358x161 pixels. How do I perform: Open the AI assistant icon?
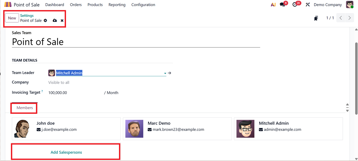pyautogui.click(x=273, y=5)
